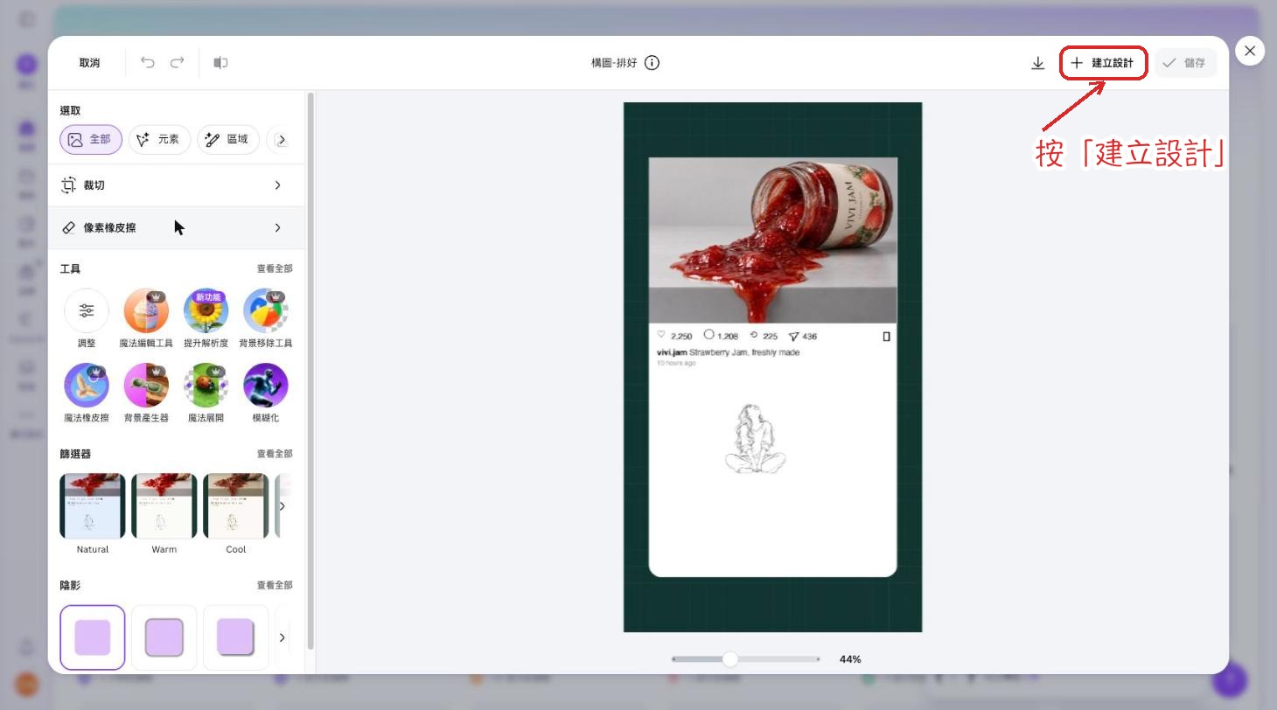
Task: Expand the 像素橡皮擦 option
Action: (x=176, y=227)
